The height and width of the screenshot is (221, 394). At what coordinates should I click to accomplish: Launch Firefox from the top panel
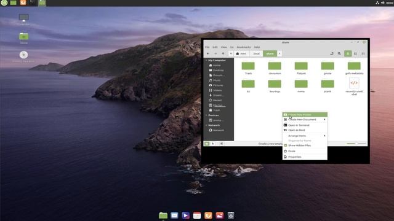(23, 2)
